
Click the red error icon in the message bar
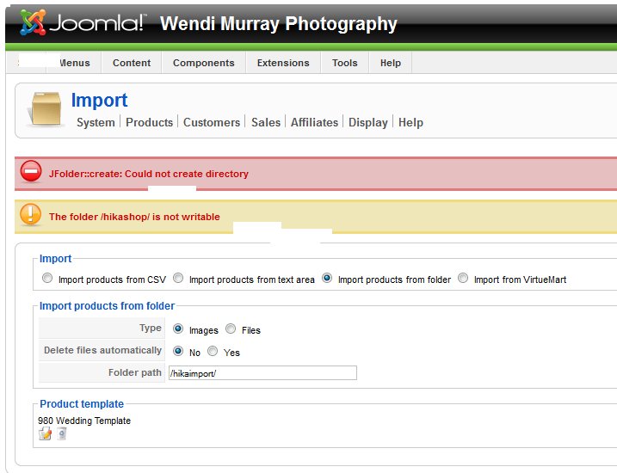pos(31,172)
